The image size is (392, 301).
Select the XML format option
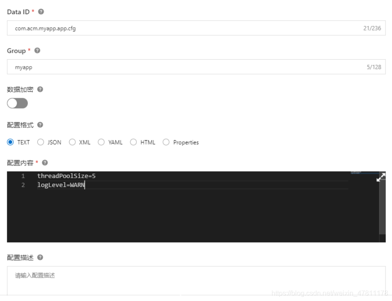[72, 142]
